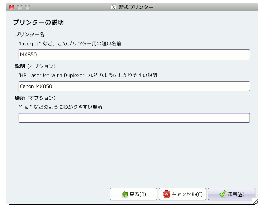Click the "HP LaserJet with Duplexer" hint text
The height and width of the screenshot is (213, 264).
(x=88, y=75)
